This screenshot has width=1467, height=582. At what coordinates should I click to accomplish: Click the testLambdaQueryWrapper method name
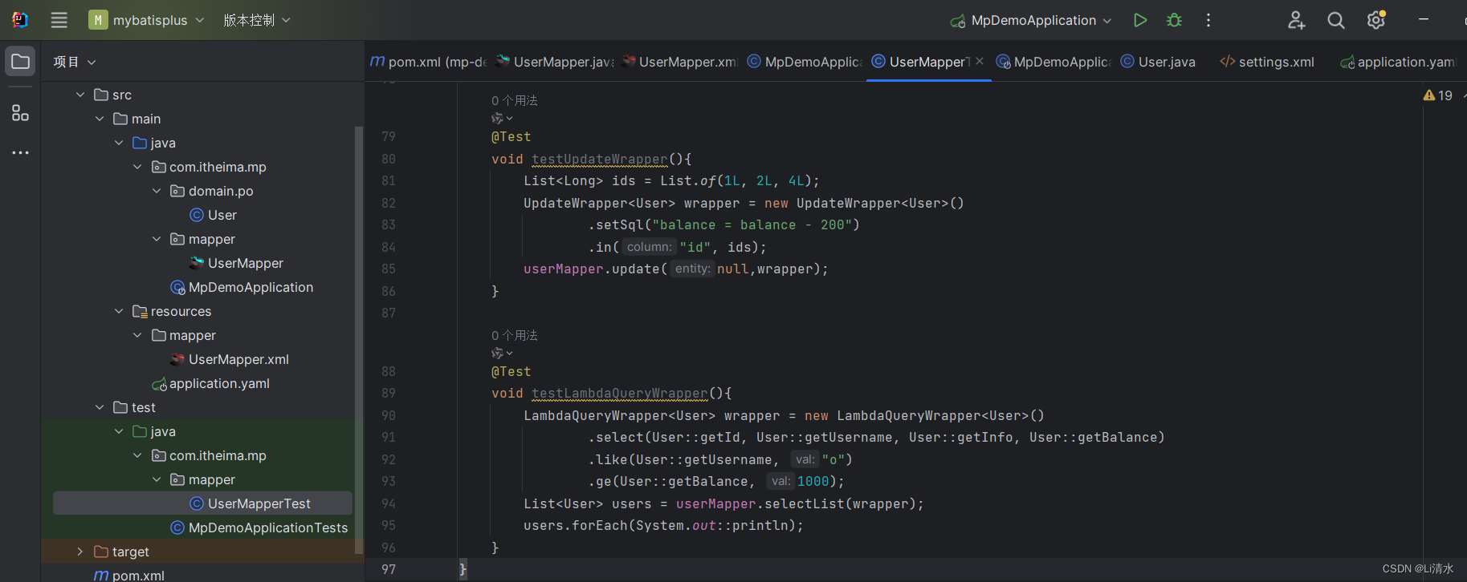[619, 393]
